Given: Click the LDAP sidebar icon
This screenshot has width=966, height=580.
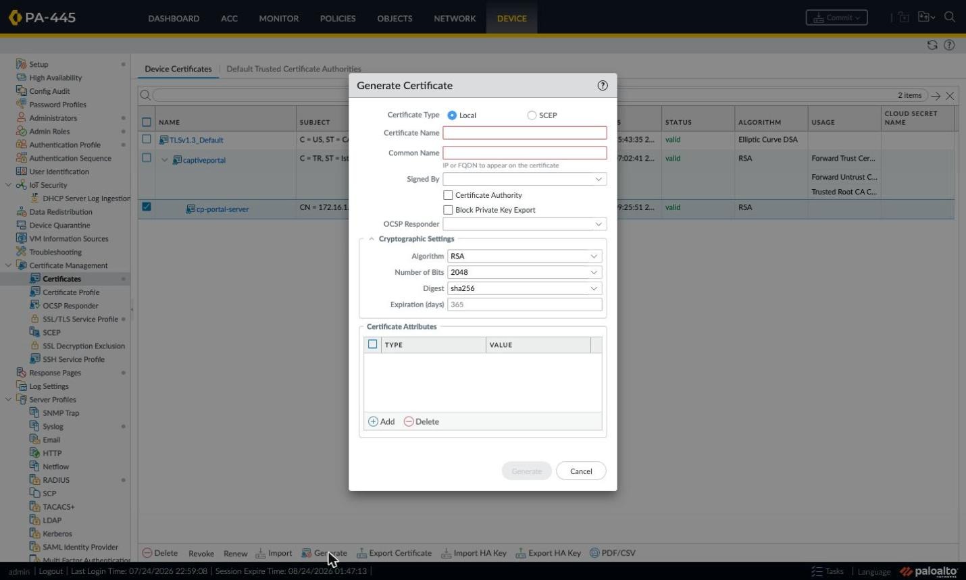Looking at the screenshot, I should tap(35, 520).
